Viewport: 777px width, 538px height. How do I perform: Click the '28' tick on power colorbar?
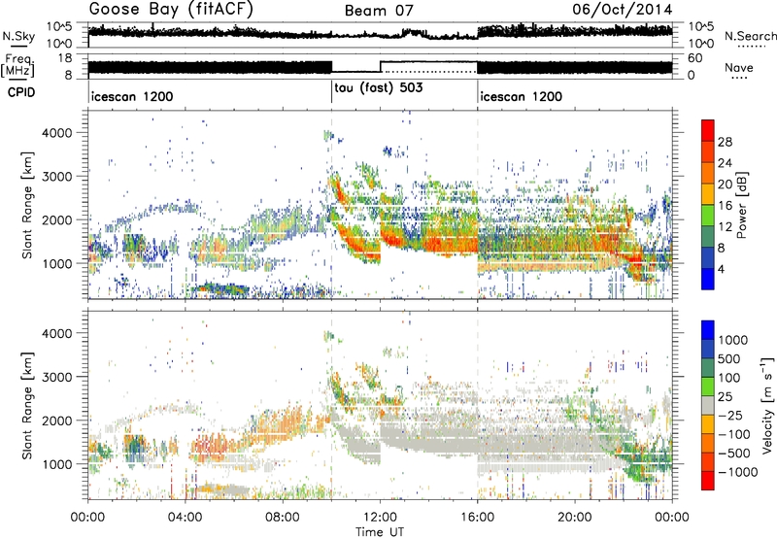point(725,142)
